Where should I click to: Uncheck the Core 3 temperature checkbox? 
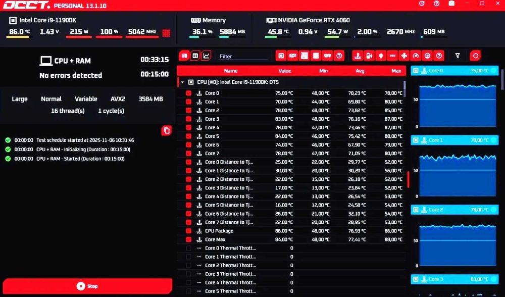pos(189,119)
